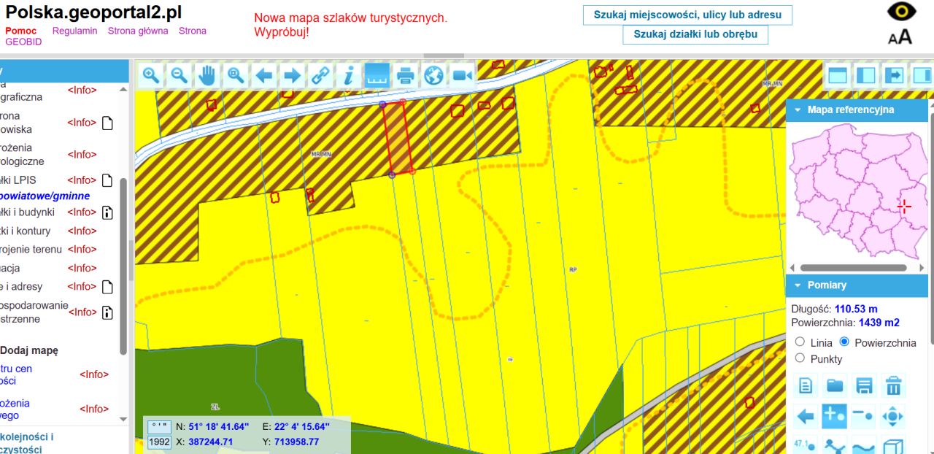Open the print map tool
Image resolution: width=934 pixels, height=454 pixels.
pos(405,75)
